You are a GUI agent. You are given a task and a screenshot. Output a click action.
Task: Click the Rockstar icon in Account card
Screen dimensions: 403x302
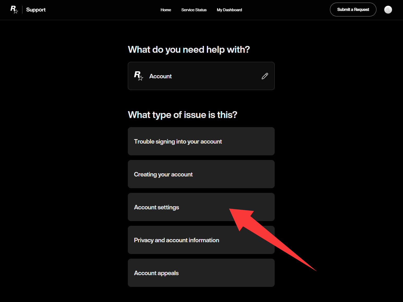point(138,76)
